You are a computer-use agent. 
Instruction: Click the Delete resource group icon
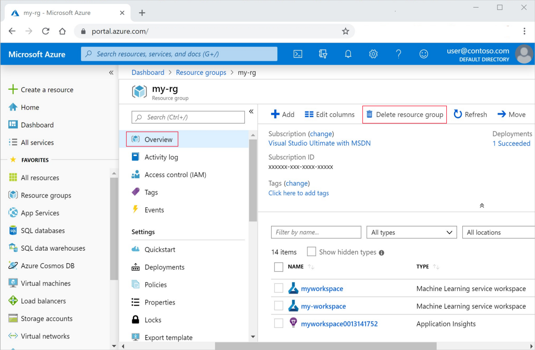tap(369, 115)
